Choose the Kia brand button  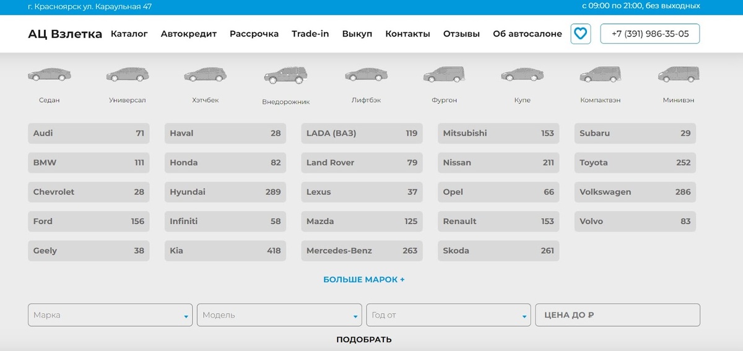[x=225, y=251]
